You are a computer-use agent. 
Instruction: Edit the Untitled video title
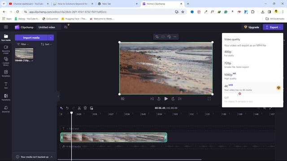(47, 27)
